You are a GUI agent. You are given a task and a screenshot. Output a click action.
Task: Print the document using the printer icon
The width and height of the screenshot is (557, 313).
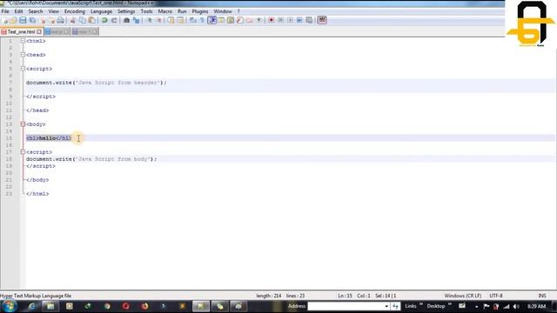[x=61, y=20]
